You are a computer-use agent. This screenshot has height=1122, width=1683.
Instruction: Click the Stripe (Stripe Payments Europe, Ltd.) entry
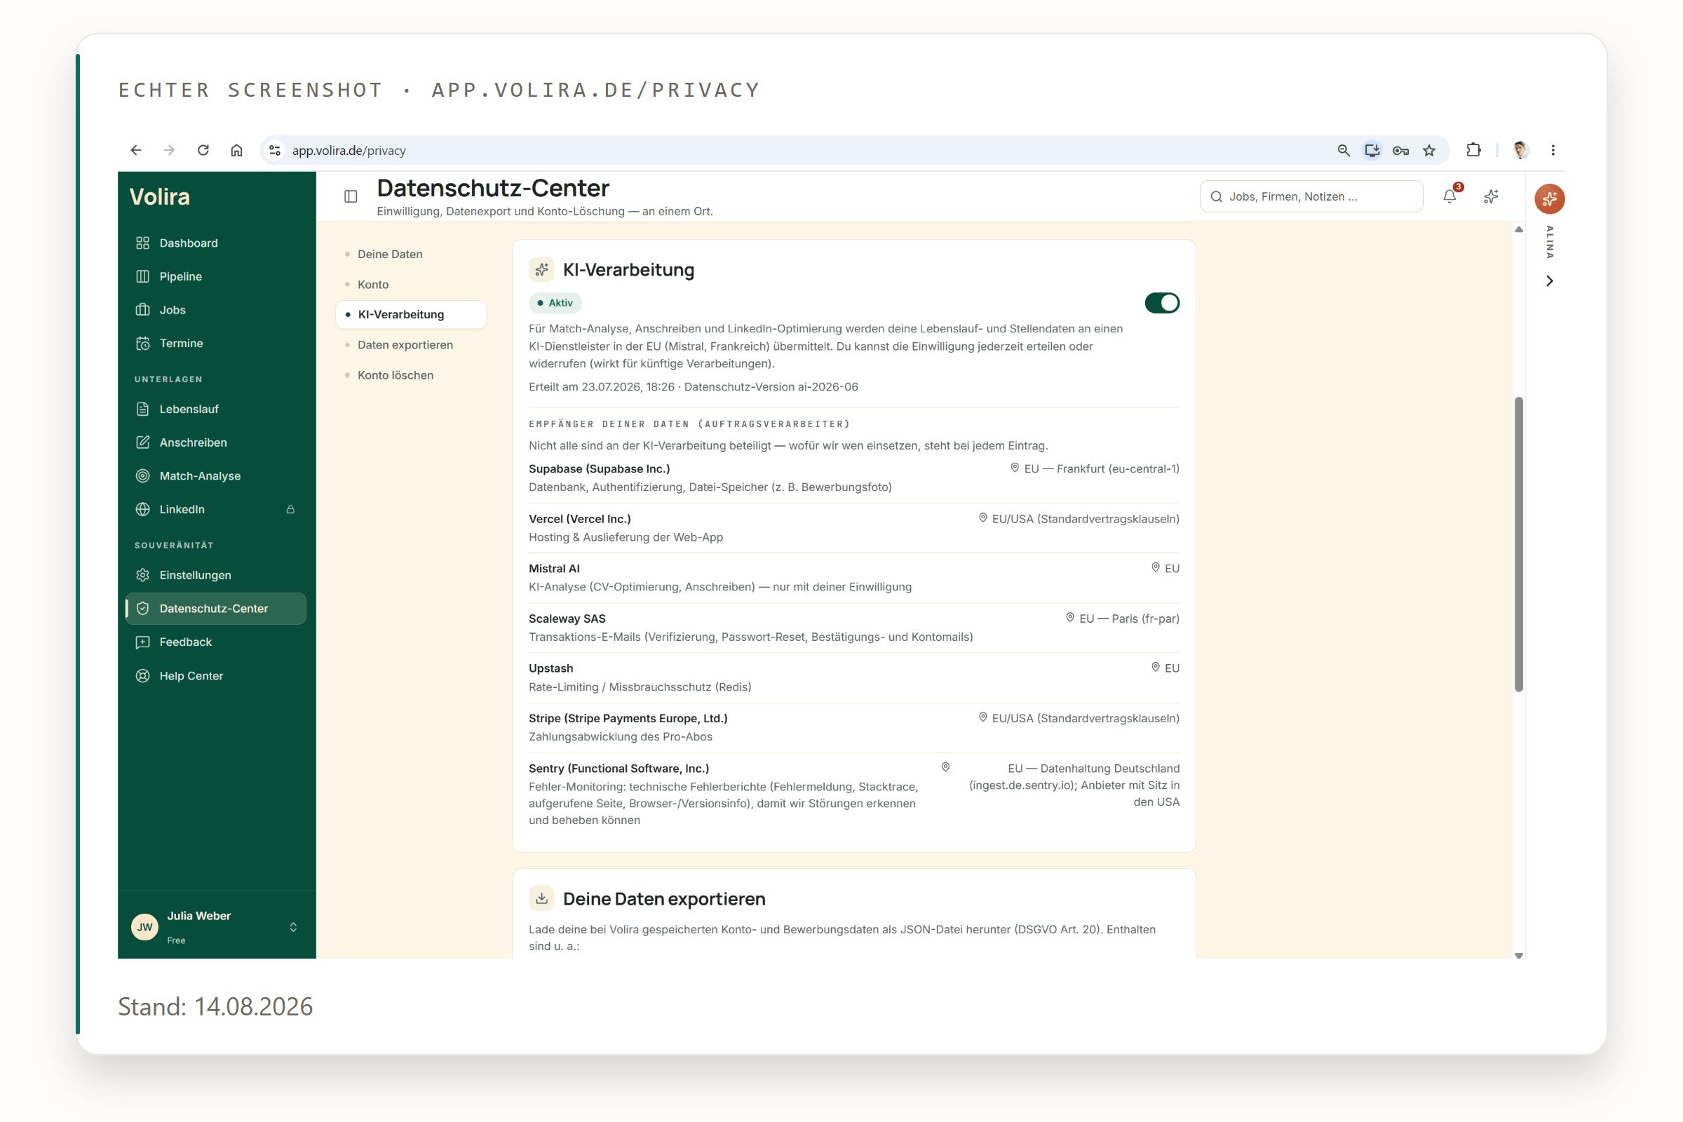(853, 727)
